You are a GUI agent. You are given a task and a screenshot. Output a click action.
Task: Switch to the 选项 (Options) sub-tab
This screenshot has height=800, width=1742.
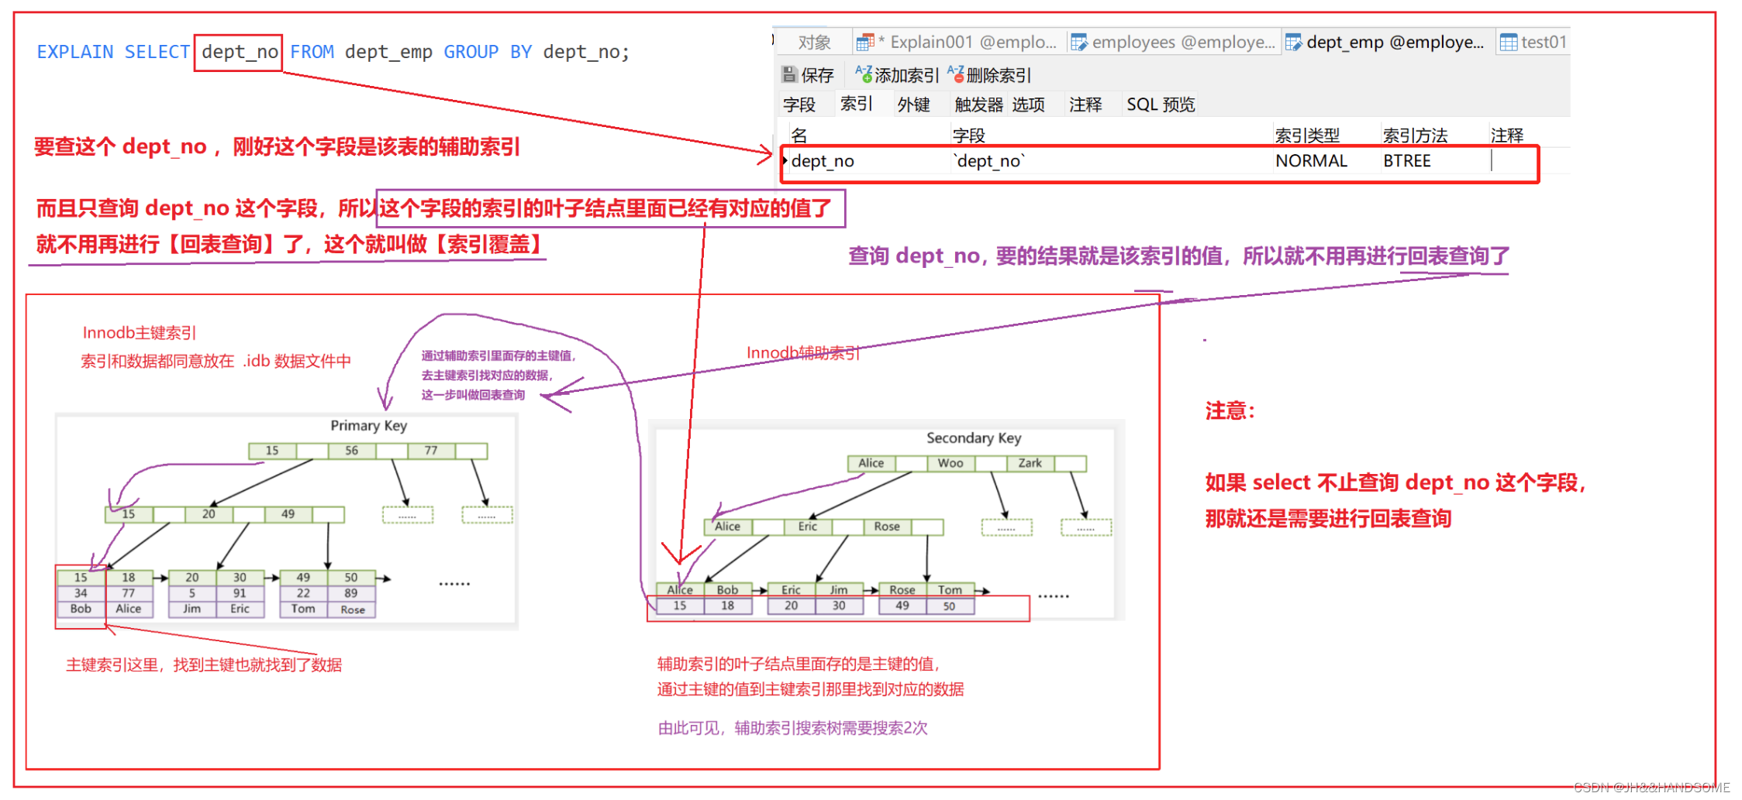tap(1028, 104)
